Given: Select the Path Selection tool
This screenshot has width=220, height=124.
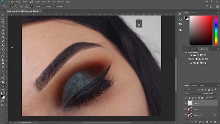Looking at the screenshot, I should (3, 75).
